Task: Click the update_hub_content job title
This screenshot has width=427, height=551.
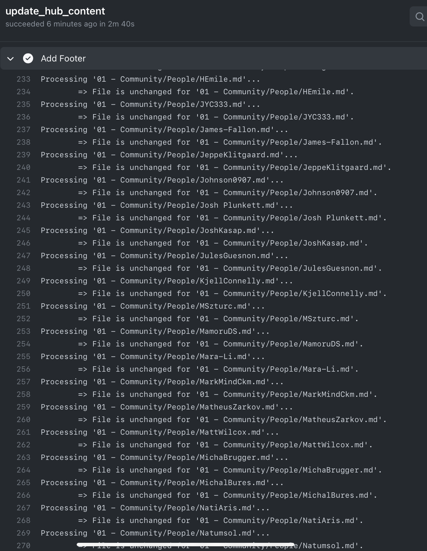Action: [x=55, y=11]
